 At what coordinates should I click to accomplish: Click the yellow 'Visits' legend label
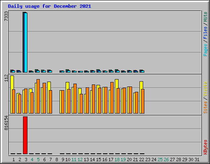(205, 89)
